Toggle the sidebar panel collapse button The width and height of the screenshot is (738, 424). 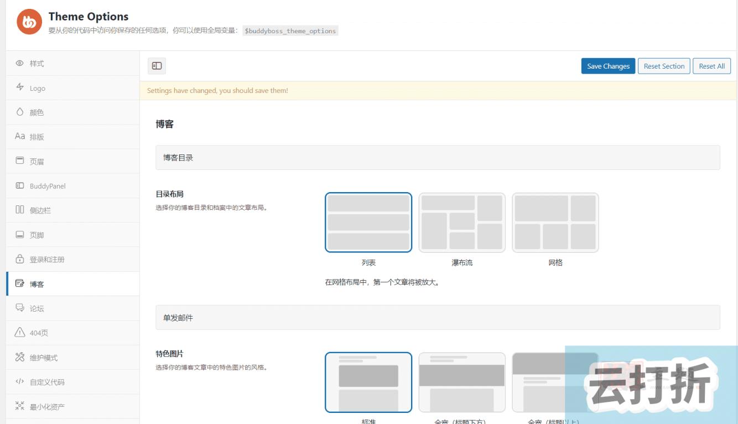pyautogui.click(x=157, y=66)
